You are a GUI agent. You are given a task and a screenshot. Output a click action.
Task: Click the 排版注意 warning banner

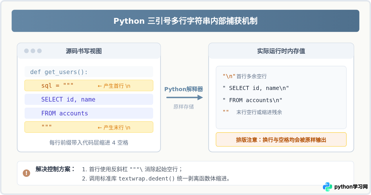[281, 139]
